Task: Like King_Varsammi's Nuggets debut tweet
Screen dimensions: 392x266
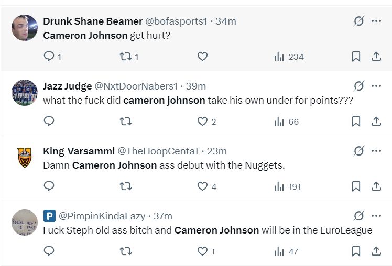Action: click(x=202, y=186)
